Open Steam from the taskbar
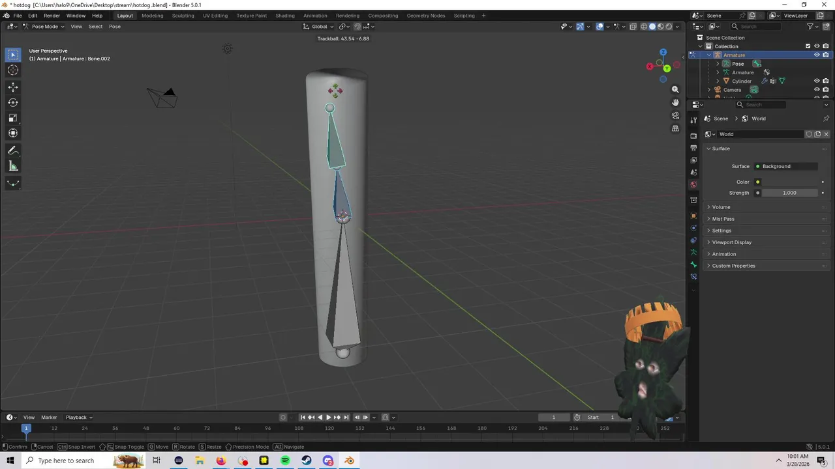 click(x=307, y=461)
